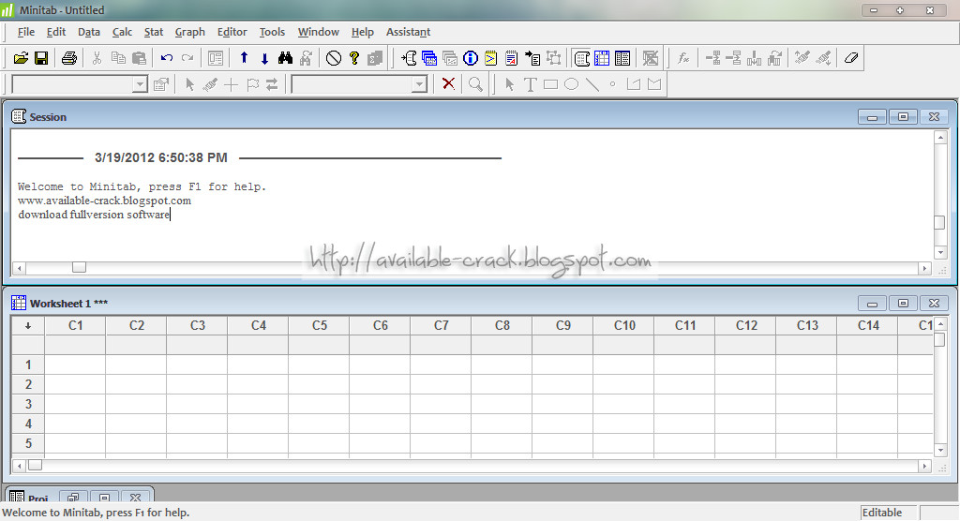Image resolution: width=960 pixels, height=521 pixels.
Task: Click Worksheet horizontal scroll right arrow
Action: (x=924, y=466)
